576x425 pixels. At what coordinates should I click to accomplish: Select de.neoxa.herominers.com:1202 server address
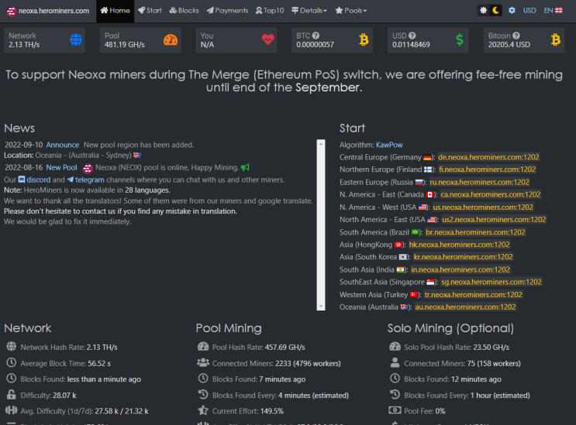click(488, 157)
